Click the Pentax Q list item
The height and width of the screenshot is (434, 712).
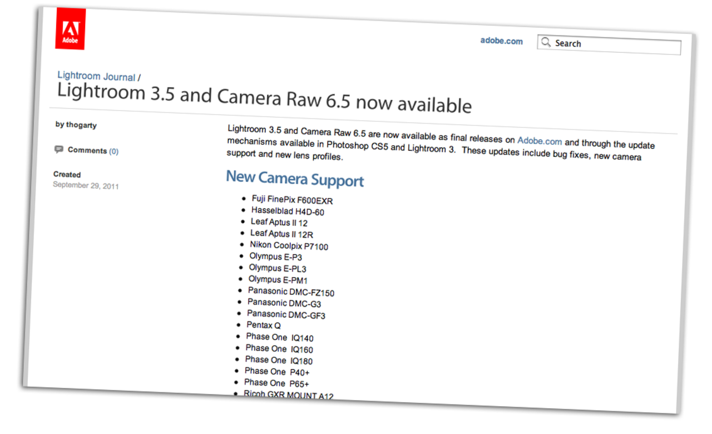tap(263, 325)
